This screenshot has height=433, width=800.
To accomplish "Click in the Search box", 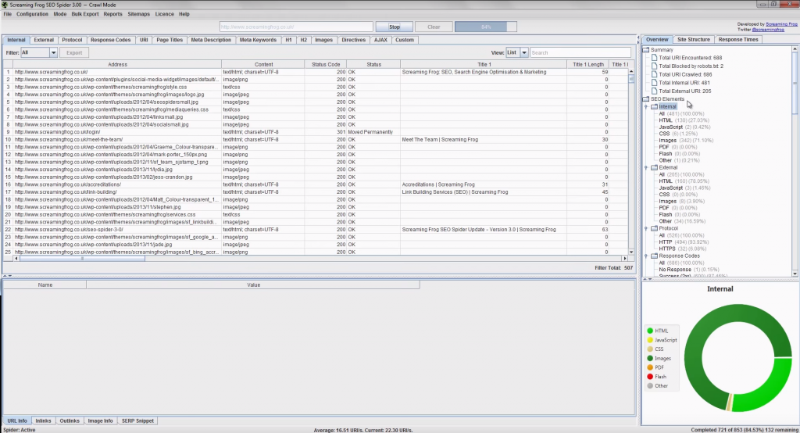I will point(580,52).
